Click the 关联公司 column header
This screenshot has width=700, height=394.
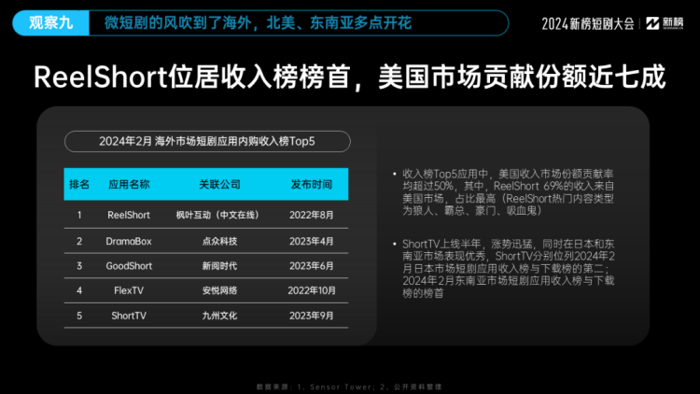tap(219, 184)
